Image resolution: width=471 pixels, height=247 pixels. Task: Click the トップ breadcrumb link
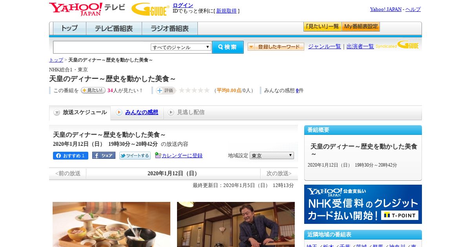(56, 60)
